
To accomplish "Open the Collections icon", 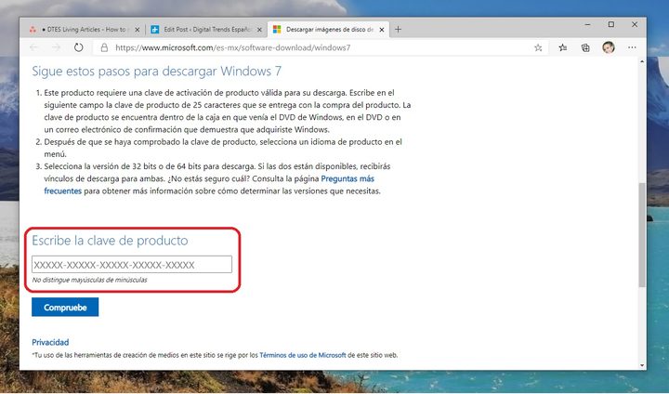I will click(585, 47).
